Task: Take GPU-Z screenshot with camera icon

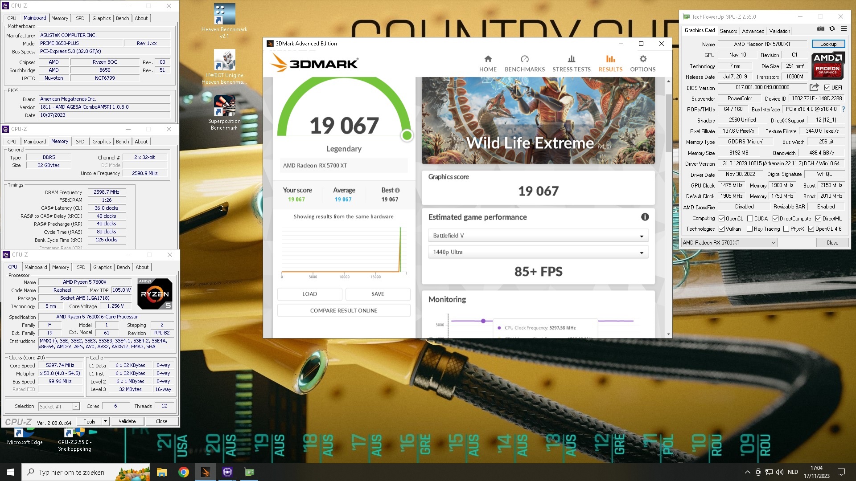Action: click(x=820, y=29)
